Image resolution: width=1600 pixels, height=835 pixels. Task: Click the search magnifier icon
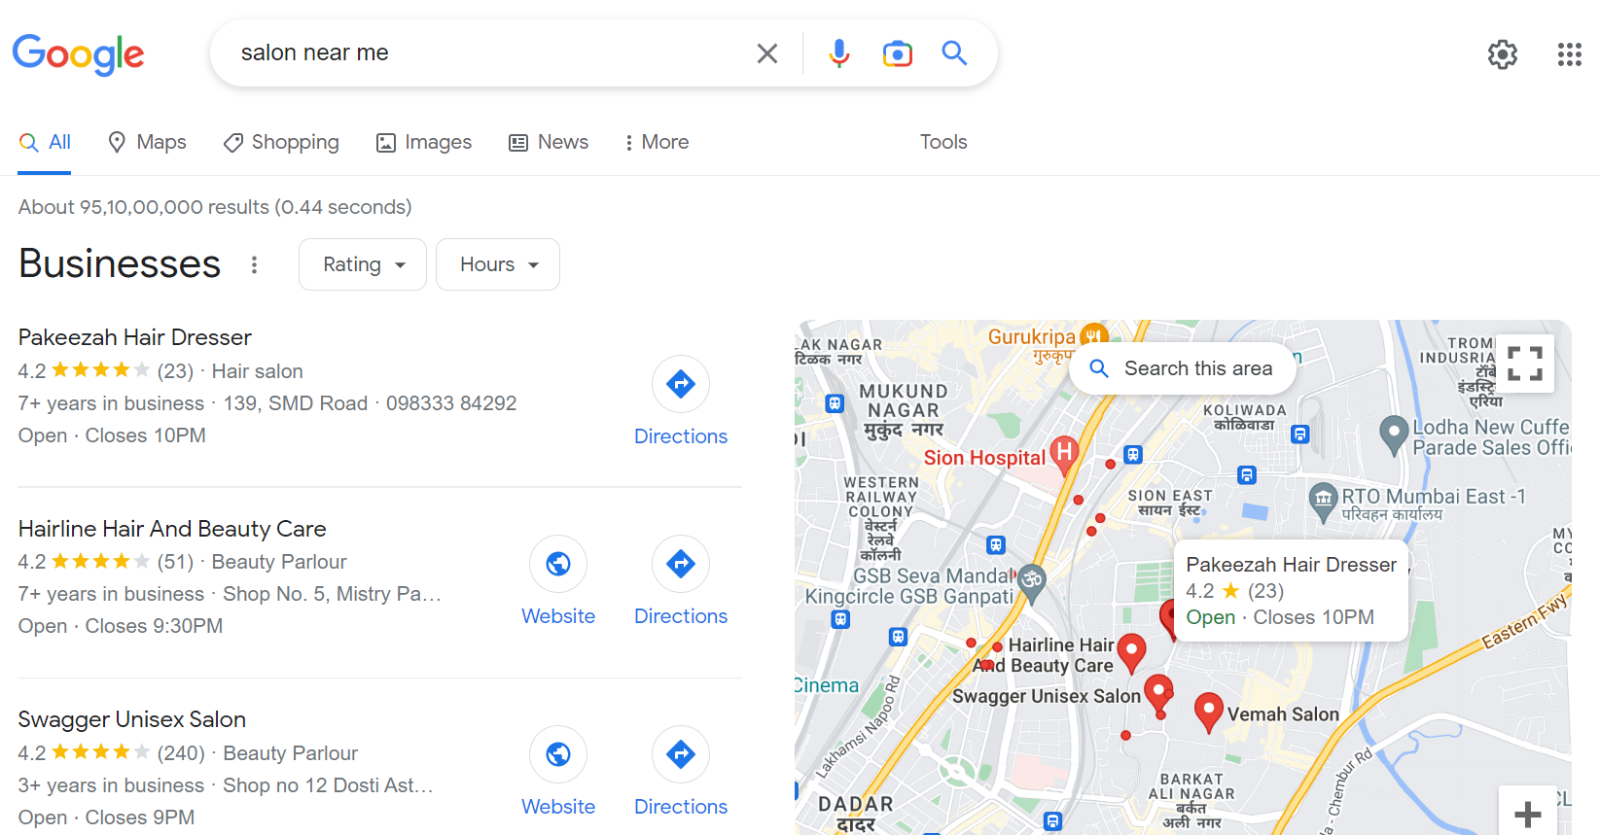[x=953, y=52]
